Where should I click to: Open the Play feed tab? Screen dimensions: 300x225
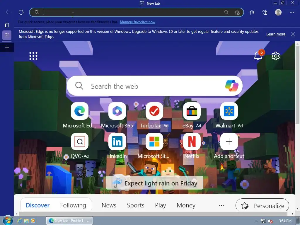160,205
